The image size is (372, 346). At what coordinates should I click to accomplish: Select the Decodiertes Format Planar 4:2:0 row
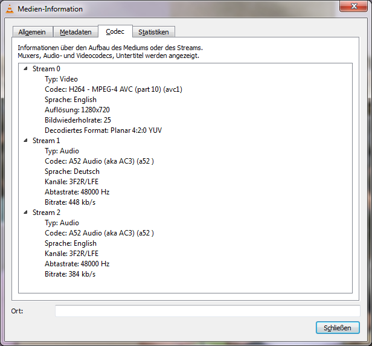tap(103, 130)
